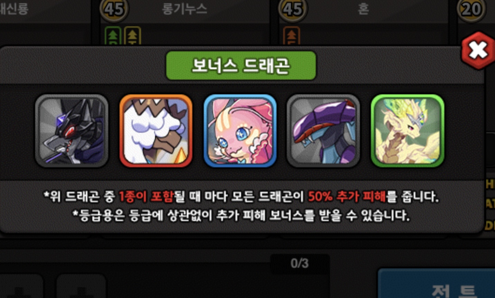Viewport: 495px width, 298px height.
Task: Click the green 보너스 드래곤 title banner
Action: pos(241,66)
